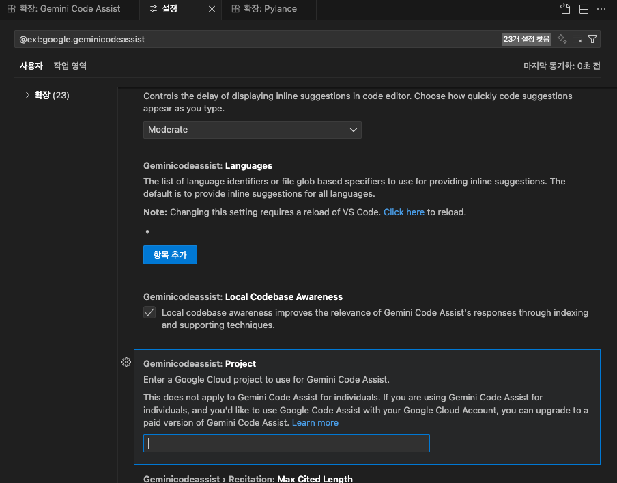Click the extension icon on Gemini tab
This screenshot has width=617, height=483.
click(x=12, y=9)
